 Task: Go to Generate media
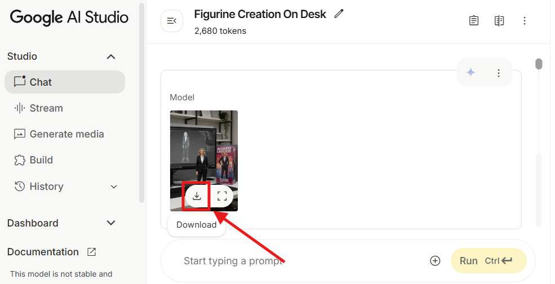pos(66,134)
